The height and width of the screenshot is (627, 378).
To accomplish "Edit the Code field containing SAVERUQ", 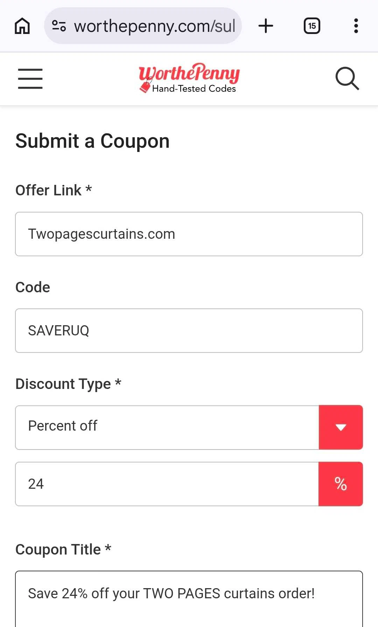I will 189,330.
